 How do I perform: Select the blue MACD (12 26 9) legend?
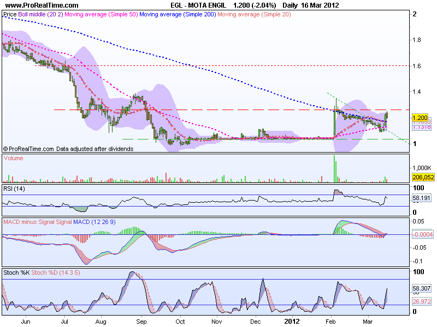[94, 222]
